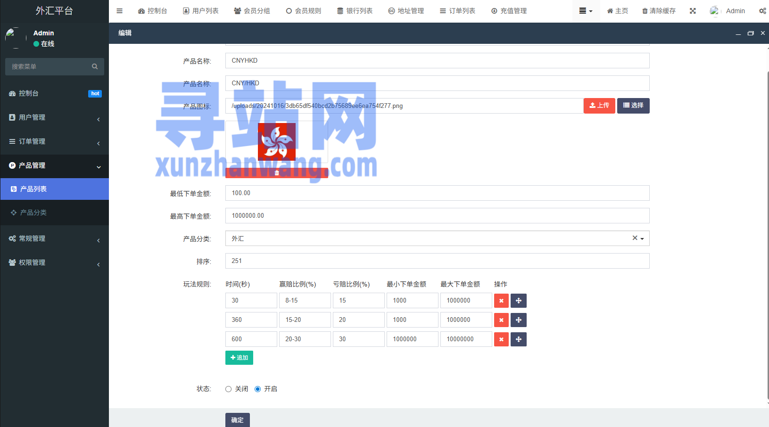This screenshot has width=769, height=427.
Task: Expand the 常规管理 sidebar menu
Action: pyautogui.click(x=54, y=238)
